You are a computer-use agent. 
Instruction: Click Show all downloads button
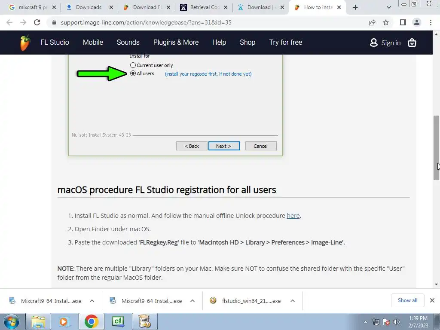pyautogui.click(x=407, y=300)
